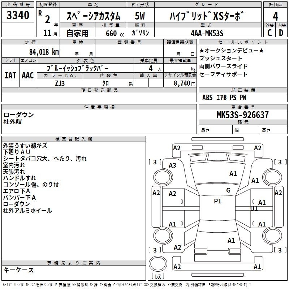Select the IAT shift type cell
Screen dimensions: 289x289
tap(10, 75)
